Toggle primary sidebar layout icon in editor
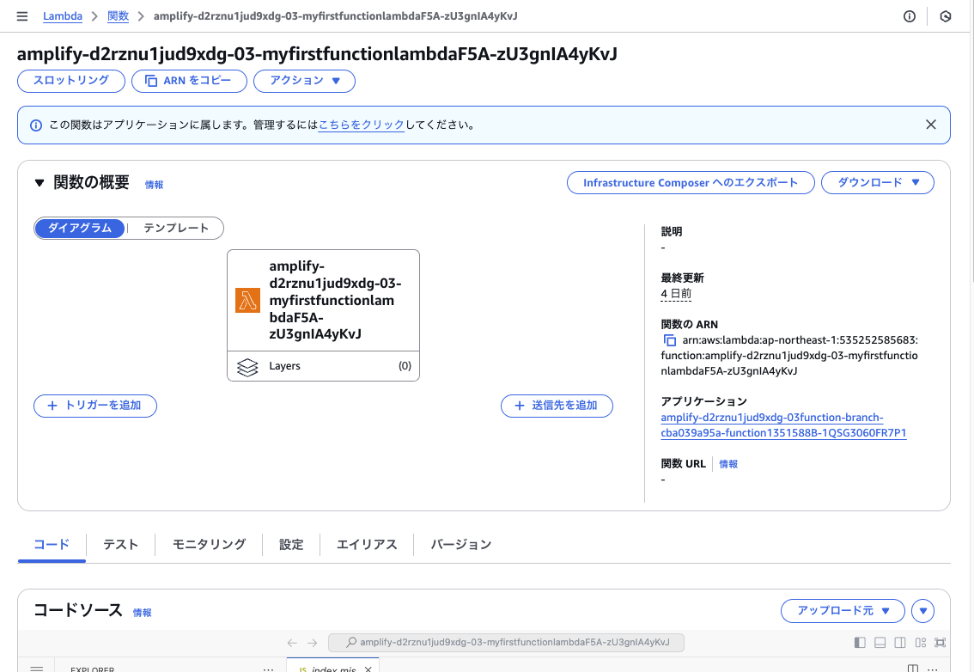This screenshot has height=672, width=974. click(x=860, y=642)
